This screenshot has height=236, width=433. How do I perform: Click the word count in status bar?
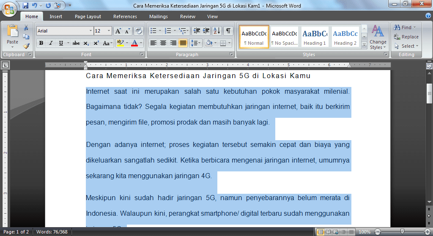(52, 232)
